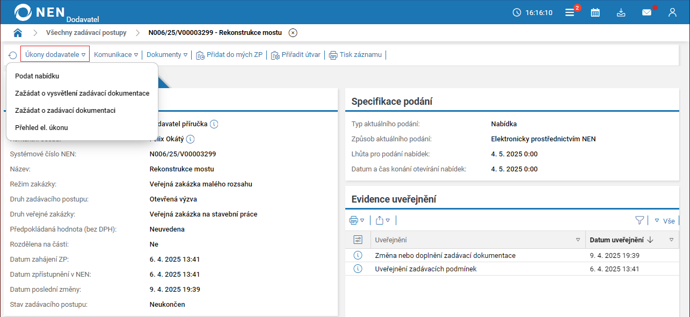Viewport: 690px width, 317px height.
Task: Expand the Komunikace dropdown
Action: (x=116, y=55)
